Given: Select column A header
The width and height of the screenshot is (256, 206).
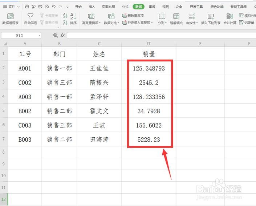Looking at the screenshot, I should 25,44.
